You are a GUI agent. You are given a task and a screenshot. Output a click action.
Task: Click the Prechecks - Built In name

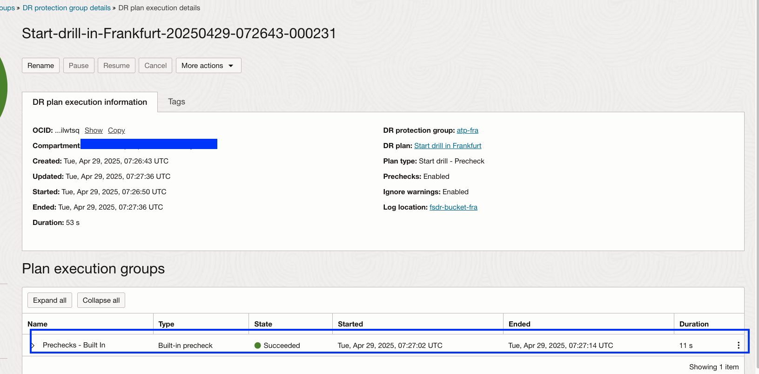(74, 345)
